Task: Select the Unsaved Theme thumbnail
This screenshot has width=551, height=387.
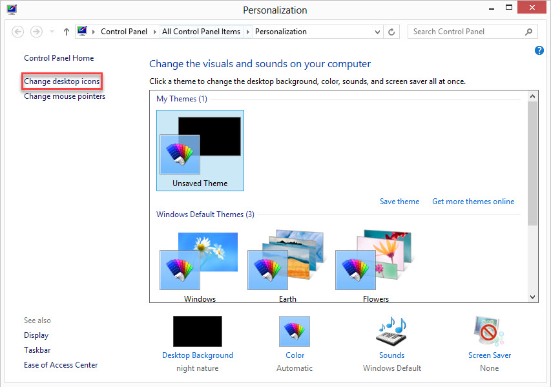Action: (200, 151)
